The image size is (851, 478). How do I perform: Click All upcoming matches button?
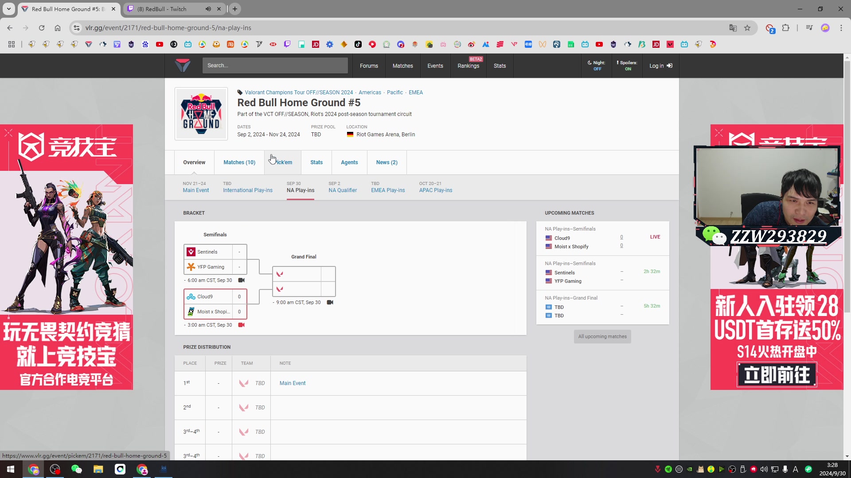coord(602,337)
